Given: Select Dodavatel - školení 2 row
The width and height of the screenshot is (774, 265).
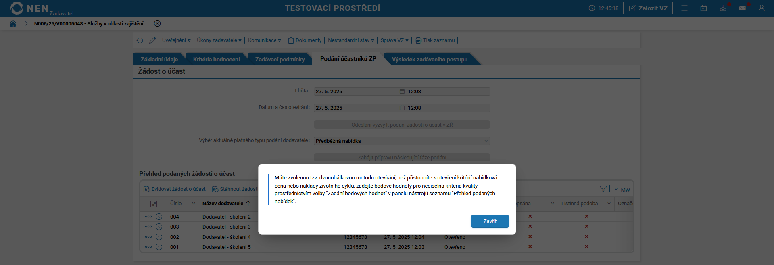Looking at the screenshot, I should tap(227, 217).
